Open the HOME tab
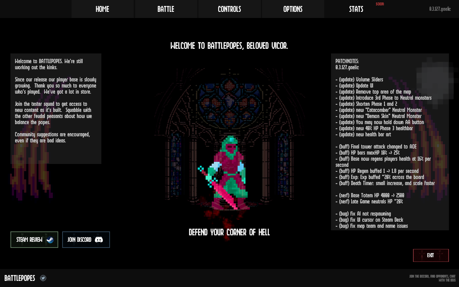The image size is (459, 287). pos(102,9)
